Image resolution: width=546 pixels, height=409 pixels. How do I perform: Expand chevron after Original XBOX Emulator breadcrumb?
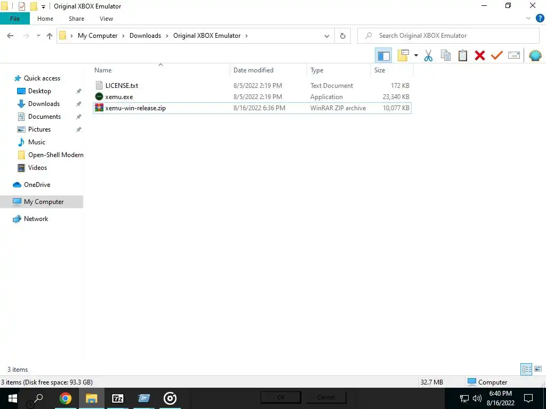click(246, 36)
